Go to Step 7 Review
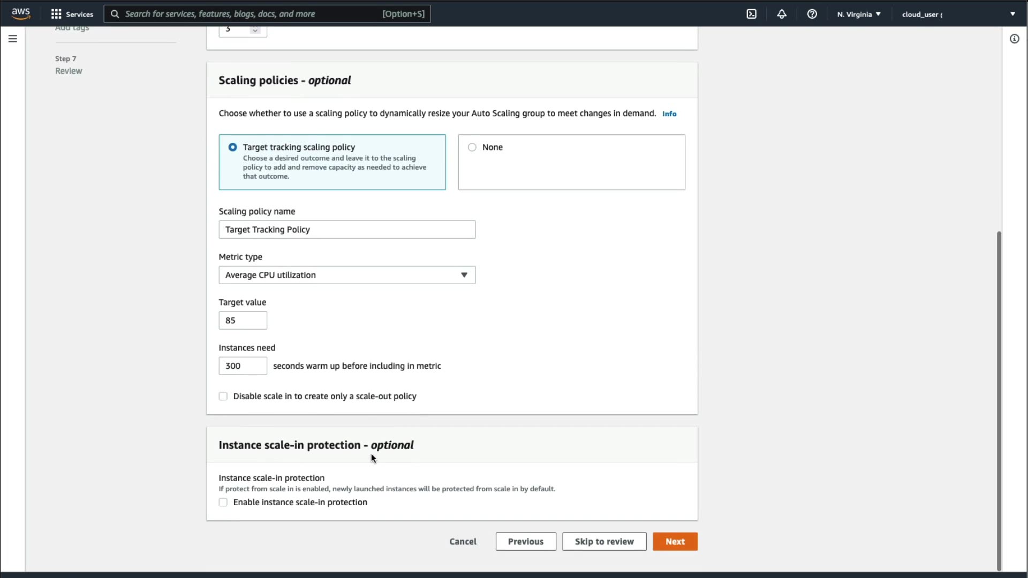Screen dimensions: 1028x578 (x=69, y=71)
